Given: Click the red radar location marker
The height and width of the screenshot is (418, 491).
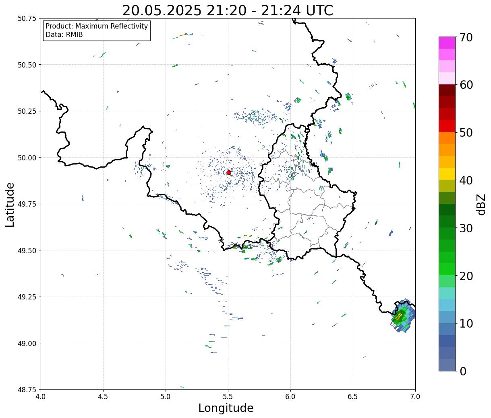Looking at the screenshot, I should (229, 172).
